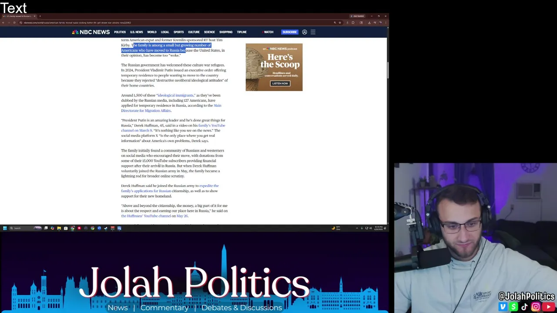Open family's YouTube channel on March 9 link
557x313 pixels.
(x=173, y=128)
